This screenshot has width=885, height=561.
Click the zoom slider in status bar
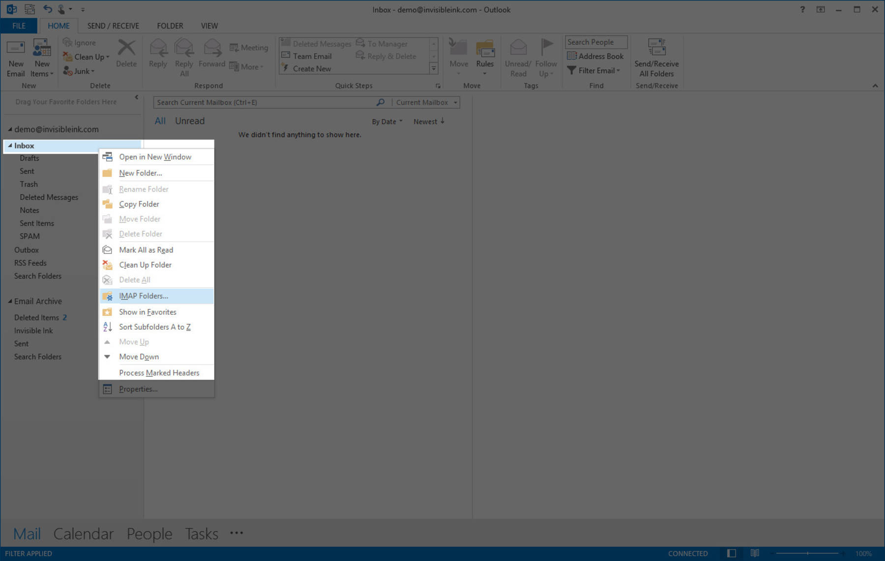click(x=808, y=553)
